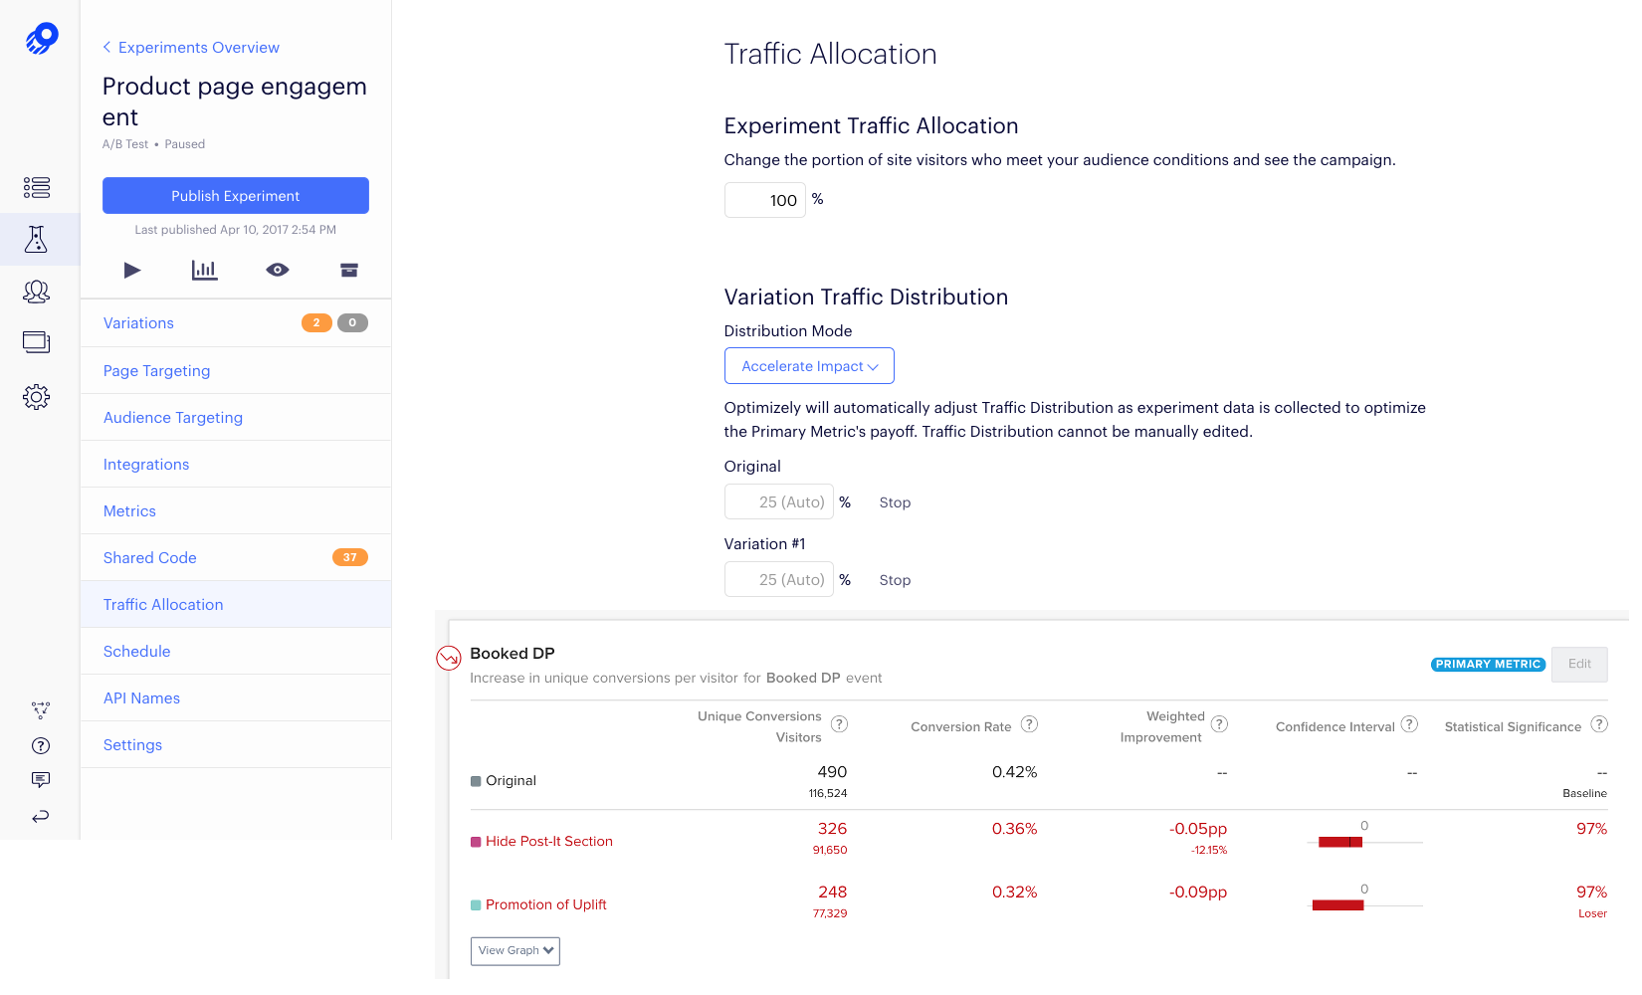Screen dimensions: 1642x995
Task: Click the -0.05pp weighted improvement value
Action: coord(1198,829)
